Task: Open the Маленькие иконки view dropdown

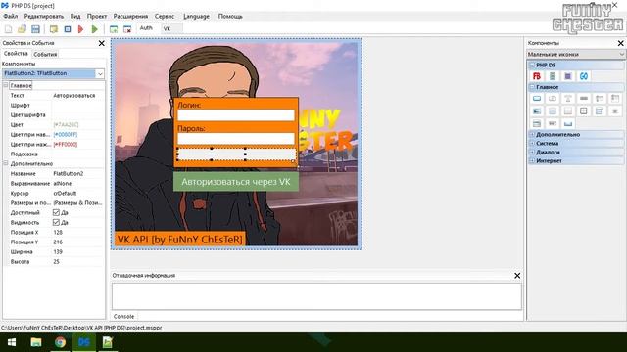Action: pyautogui.click(x=621, y=54)
